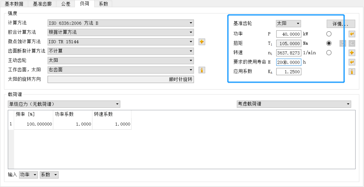Open 齿面断裂计算方法 dropdown

(120, 51)
